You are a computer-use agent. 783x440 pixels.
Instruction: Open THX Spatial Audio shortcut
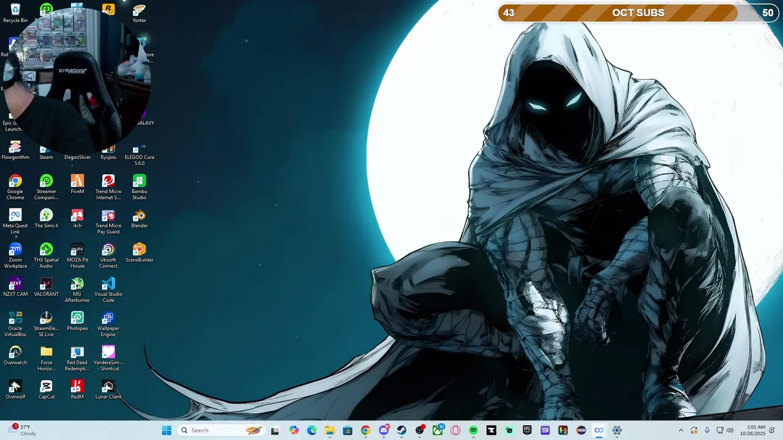click(46, 255)
